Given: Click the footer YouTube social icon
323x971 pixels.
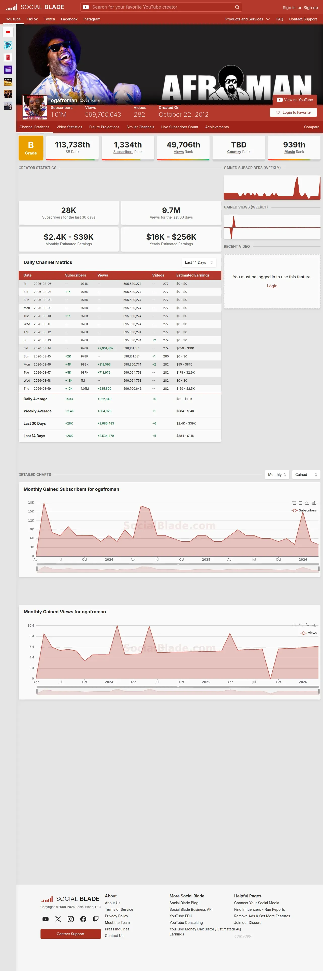Looking at the screenshot, I should tap(45, 919).
